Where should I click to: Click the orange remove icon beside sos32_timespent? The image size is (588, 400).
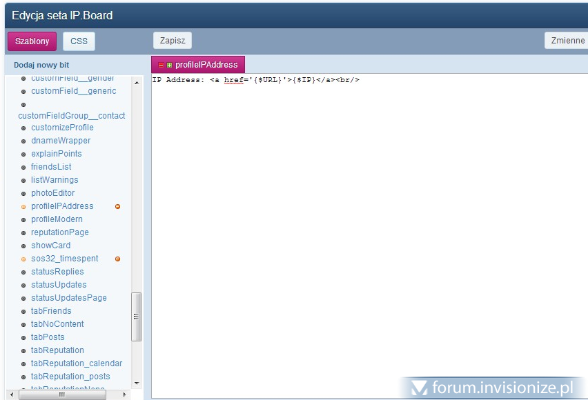point(117,259)
